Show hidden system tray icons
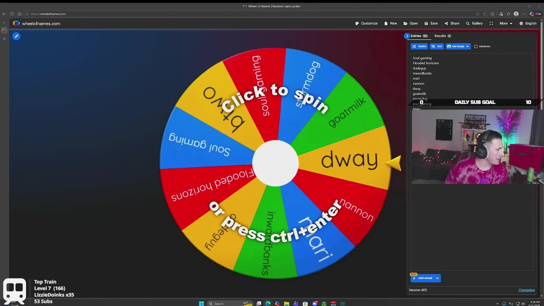The width and height of the screenshot is (544, 306). [x=497, y=303]
